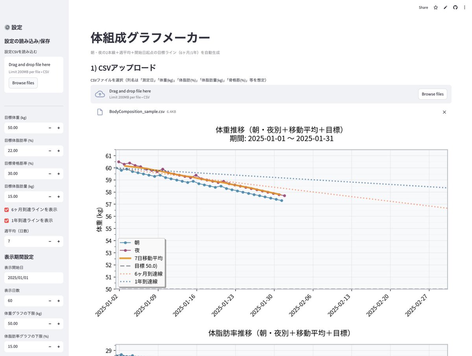Click the Share button in header
The height and width of the screenshot is (356, 472).
[x=423, y=7]
